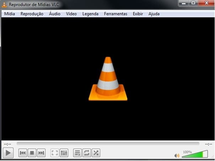The width and height of the screenshot is (215, 161).
Task: Stop playback with the square button
Action: point(32,153)
